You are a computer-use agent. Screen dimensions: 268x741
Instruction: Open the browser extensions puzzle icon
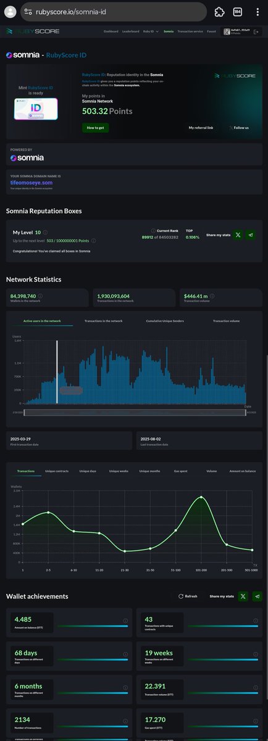pyautogui.click(x=219, y=12)
